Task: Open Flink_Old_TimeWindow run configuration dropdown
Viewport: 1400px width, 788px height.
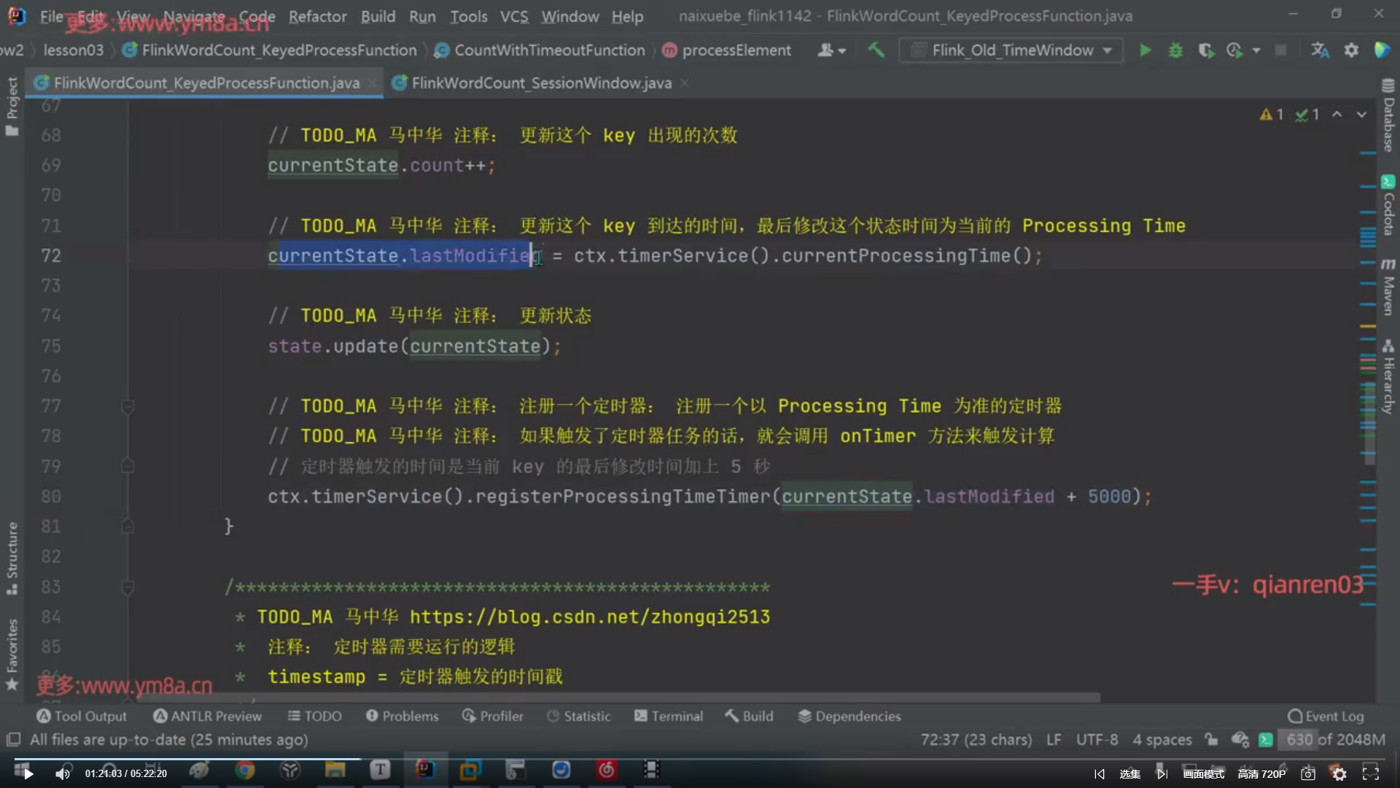Action: click(1012, 50)
